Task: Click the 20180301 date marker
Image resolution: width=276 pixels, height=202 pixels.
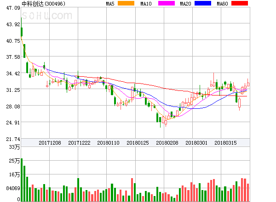Action: [196, 143]
